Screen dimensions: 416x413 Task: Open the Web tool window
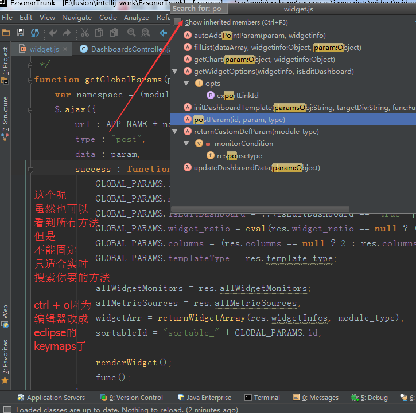(x=5, y=317)
